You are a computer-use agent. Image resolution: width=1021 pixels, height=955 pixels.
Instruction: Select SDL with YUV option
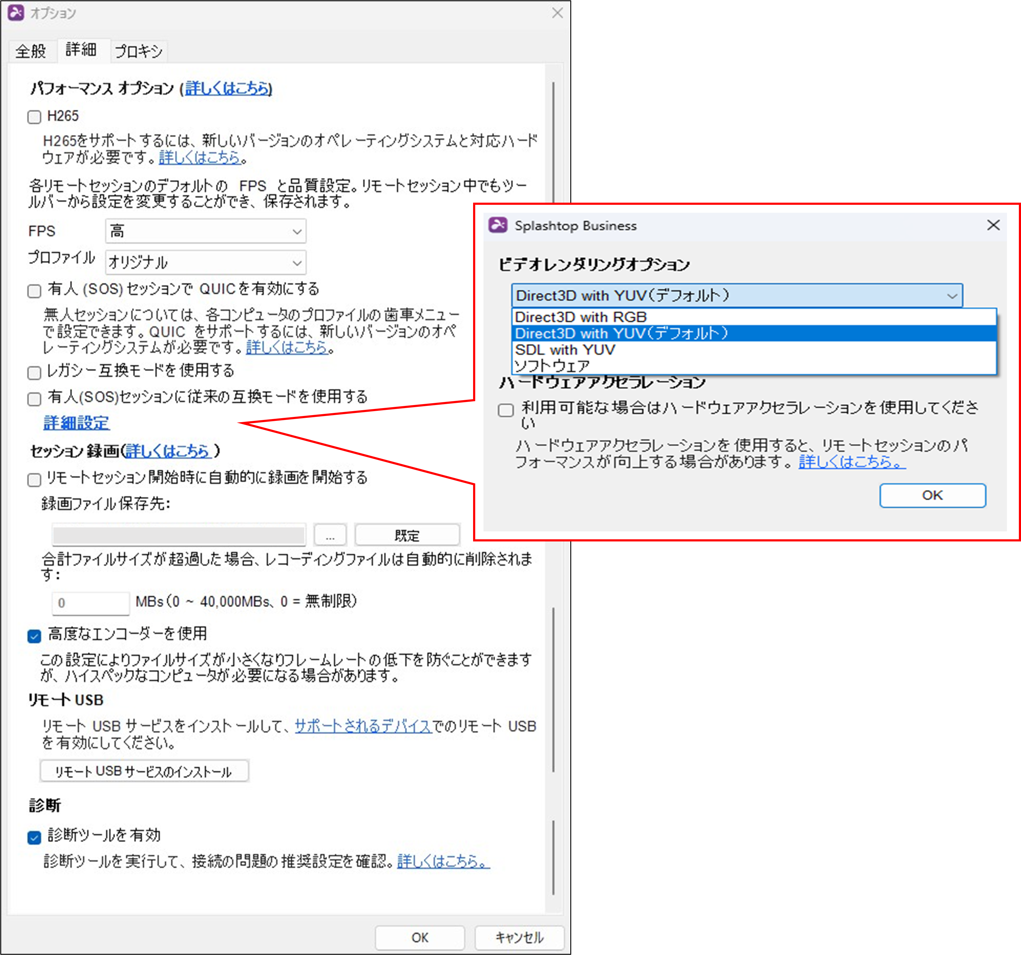tap(754, 349)
